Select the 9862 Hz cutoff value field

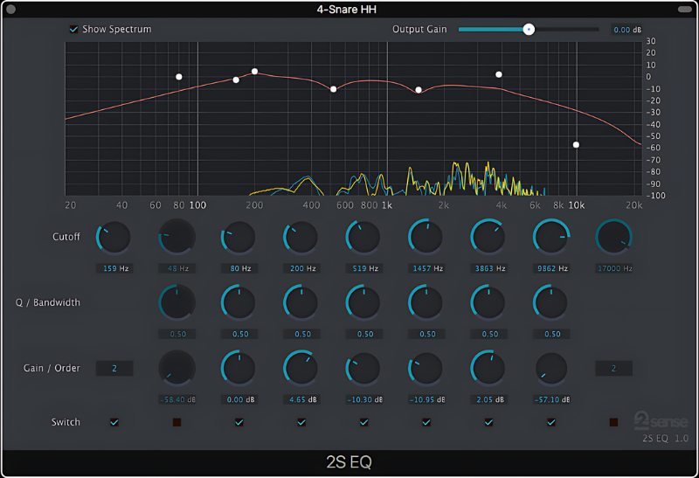(551, 268)
